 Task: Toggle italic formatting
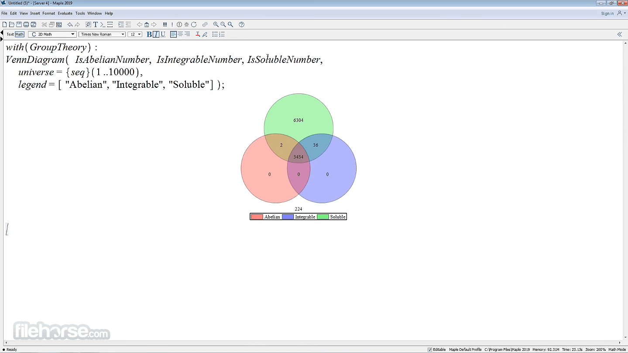[x=156, y=34]
